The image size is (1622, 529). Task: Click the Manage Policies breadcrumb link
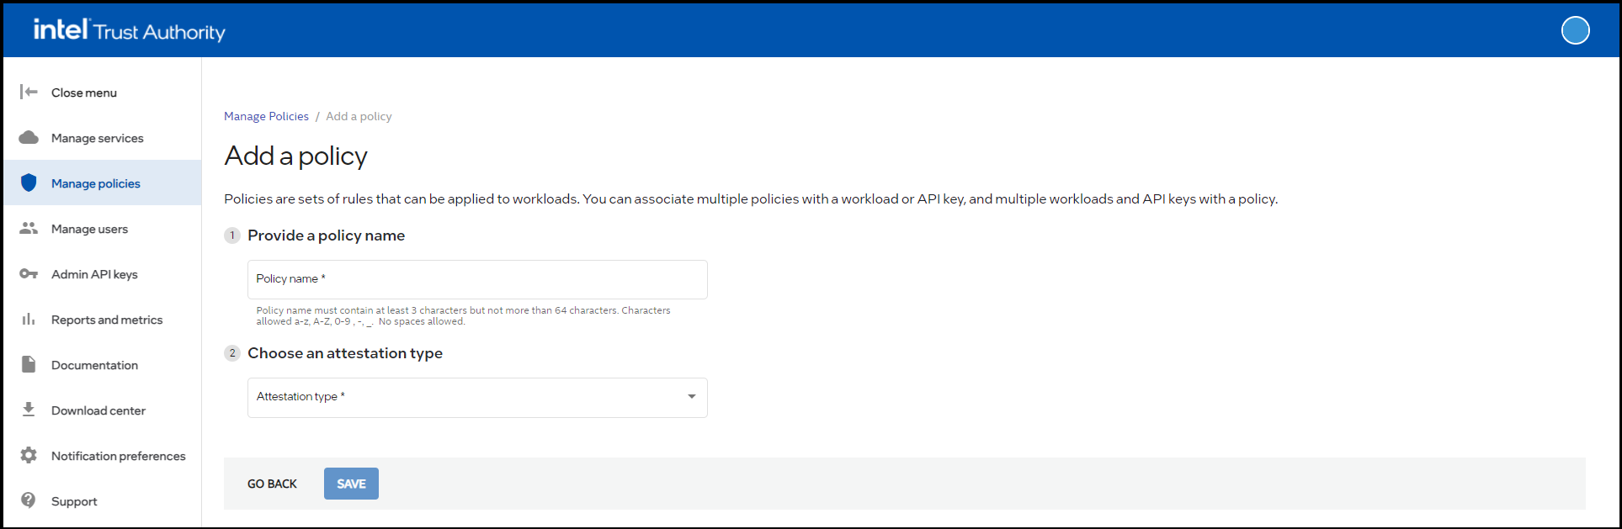click(x=266, y=116)
